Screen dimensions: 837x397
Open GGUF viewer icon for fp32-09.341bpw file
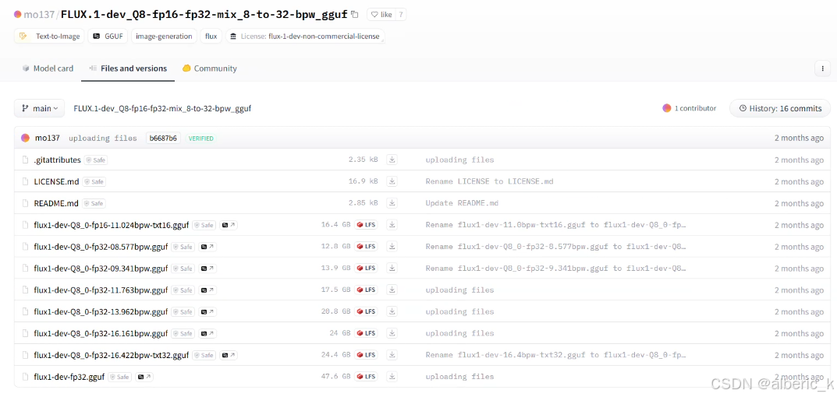click(x=208, y=268)
